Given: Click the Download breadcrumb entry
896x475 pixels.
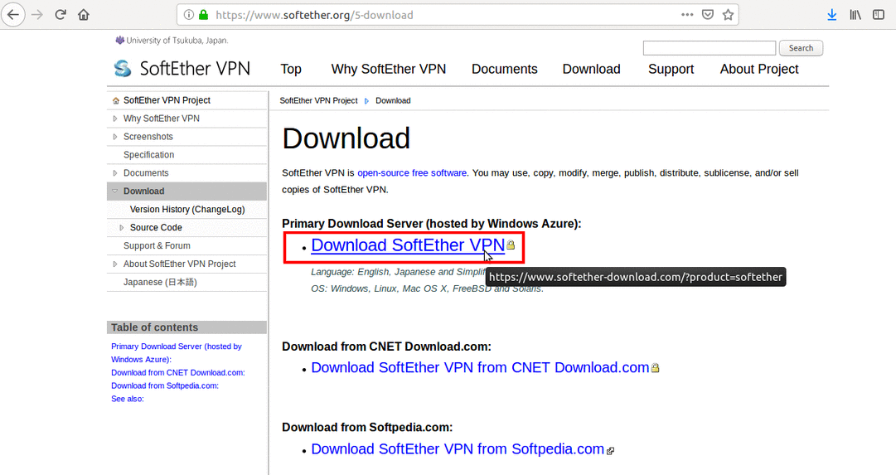Looking at the screenshot, I should point(393,100).
